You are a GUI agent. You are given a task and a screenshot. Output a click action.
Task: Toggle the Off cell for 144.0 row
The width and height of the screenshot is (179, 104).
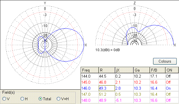point(172,76)
